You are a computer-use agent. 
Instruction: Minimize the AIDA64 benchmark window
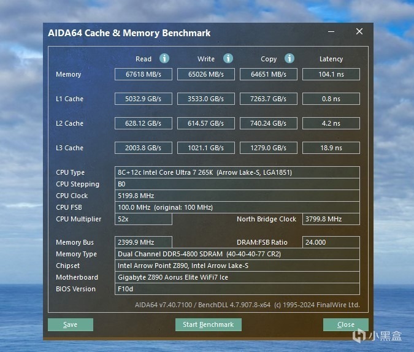331,31
